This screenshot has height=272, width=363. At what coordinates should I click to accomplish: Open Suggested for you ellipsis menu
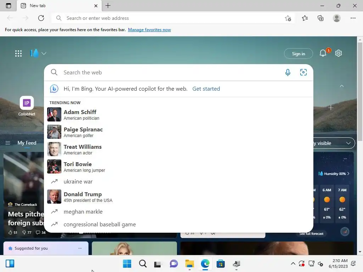(x=80, y=248)
